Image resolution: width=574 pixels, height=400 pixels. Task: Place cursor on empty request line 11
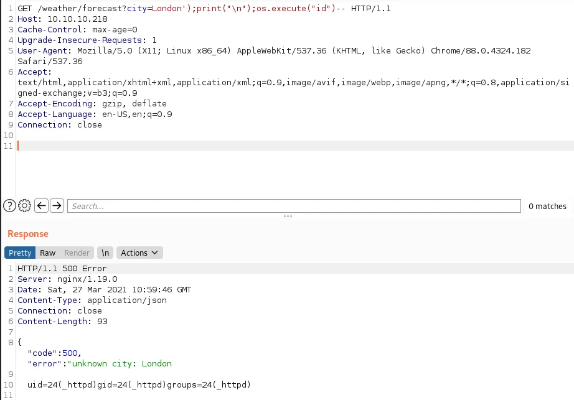(x=295, y=146)
